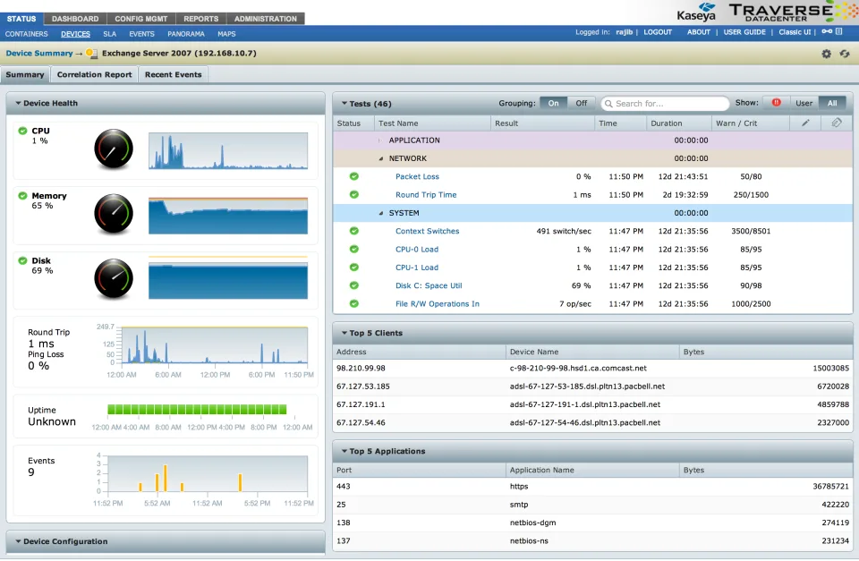Turn grouping On
The width and height of the screenshot is (859, 561).
pyautogui.click(x=553, y=103)
